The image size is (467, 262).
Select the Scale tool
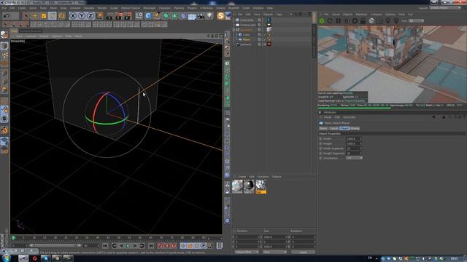44,15
